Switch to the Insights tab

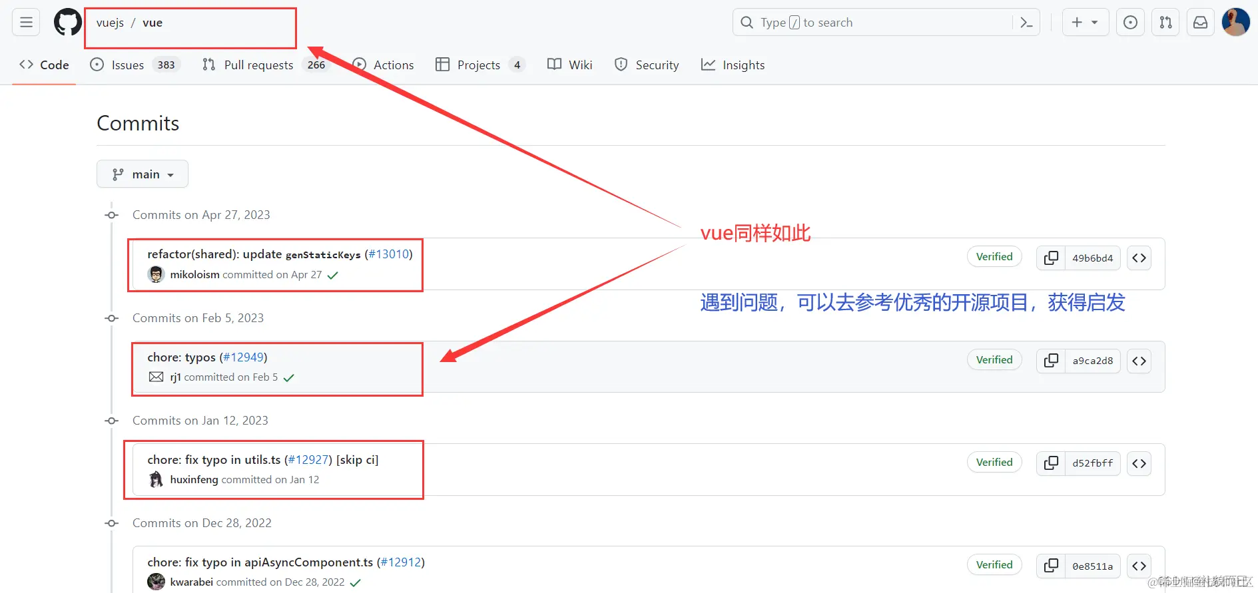click(733, 65)
